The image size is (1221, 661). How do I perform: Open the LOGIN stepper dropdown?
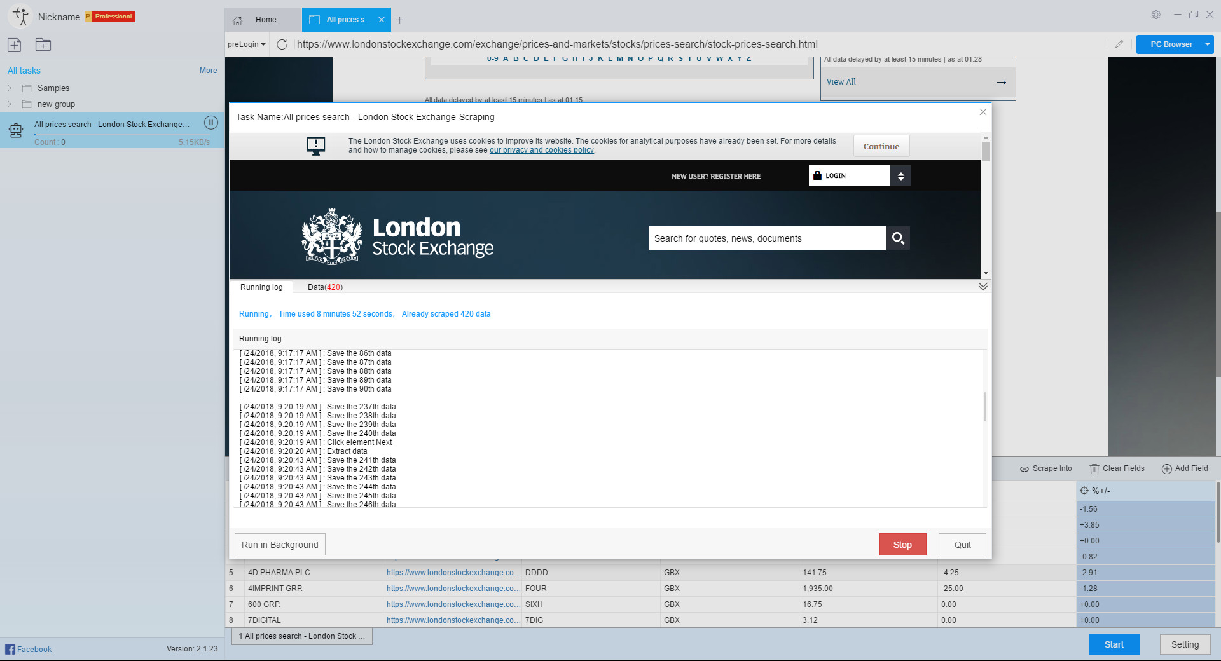900,176
